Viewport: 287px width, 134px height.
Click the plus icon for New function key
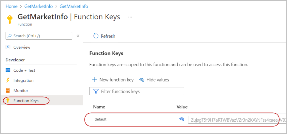(x=95, y=80)
